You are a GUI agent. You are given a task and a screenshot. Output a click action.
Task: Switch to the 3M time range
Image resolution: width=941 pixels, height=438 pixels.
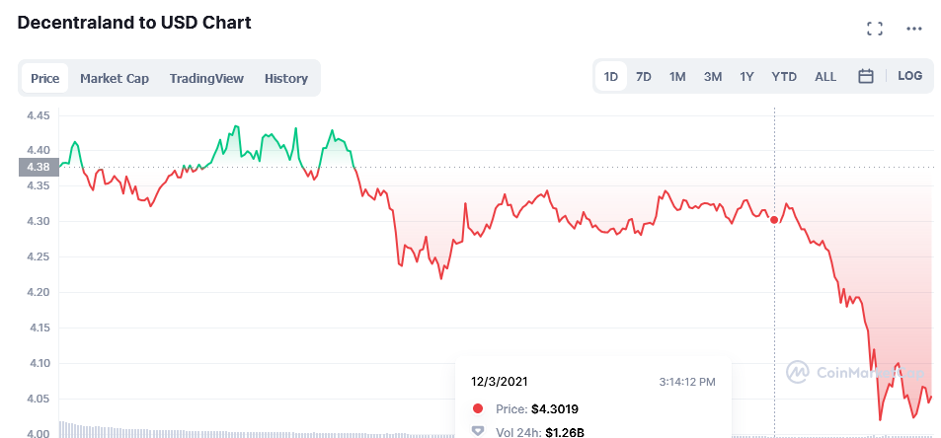click(x=713, y=77)
